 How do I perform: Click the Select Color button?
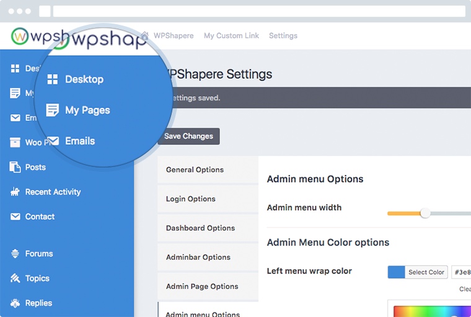426,272
